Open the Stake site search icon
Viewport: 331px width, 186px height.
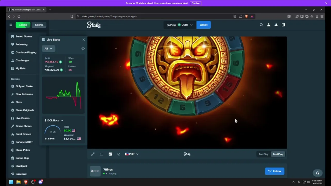(x=261, y=25)
